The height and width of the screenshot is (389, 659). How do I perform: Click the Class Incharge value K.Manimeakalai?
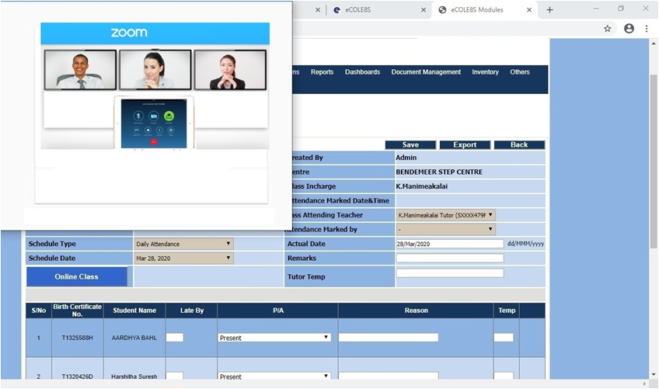tap(421, 186)
